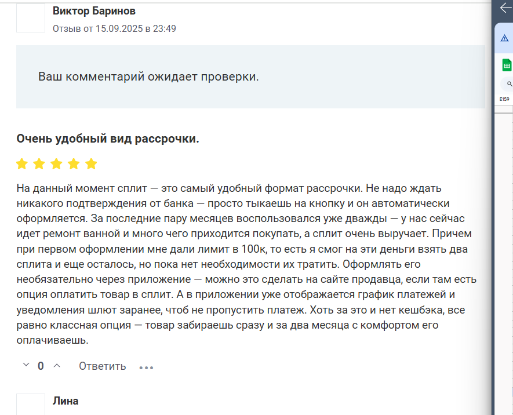The height and width of the screenshot is (415, 513).
Task: Click the Ответить reply link
Action: click(x=103, y=366)
